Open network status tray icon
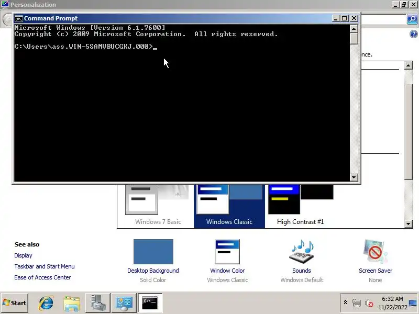Screen dimensions: 419x314 tap(357, 303)
